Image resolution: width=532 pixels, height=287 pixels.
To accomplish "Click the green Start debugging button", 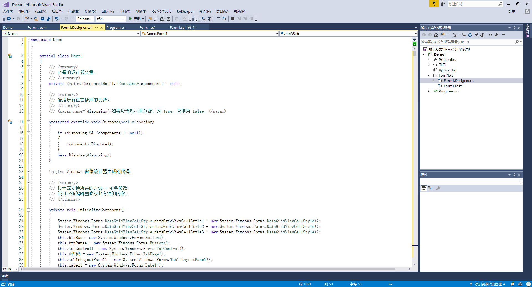I will pos(131,19).
